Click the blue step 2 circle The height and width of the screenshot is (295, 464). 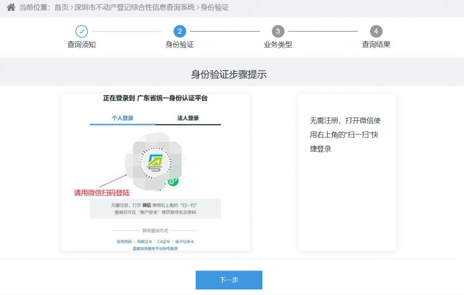179,31
